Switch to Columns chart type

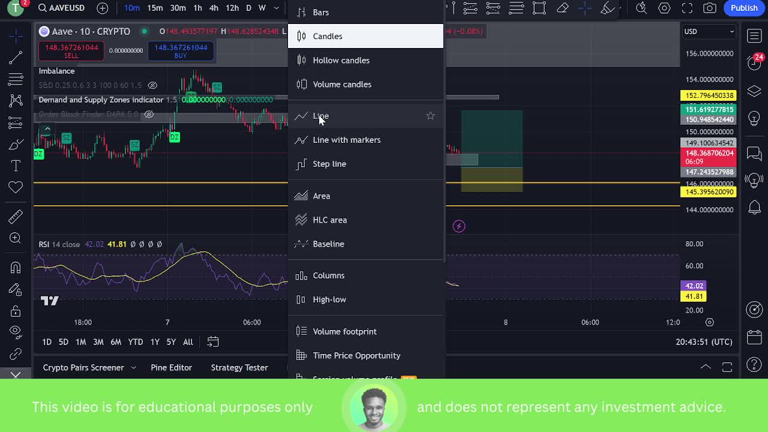coord(365,275)
